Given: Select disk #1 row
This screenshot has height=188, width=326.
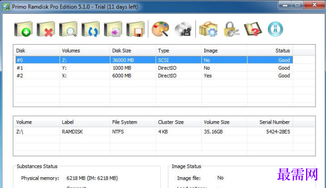Looking at the screenshot, I should (154, 68).
